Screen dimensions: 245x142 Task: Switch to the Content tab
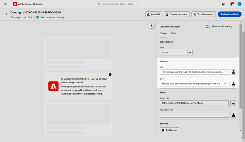point(163,33)
